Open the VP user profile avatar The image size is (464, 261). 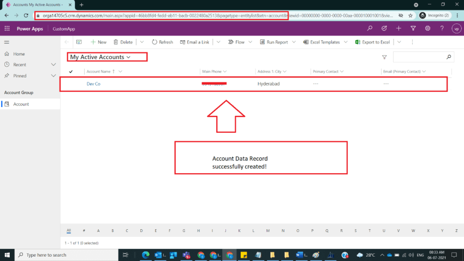tap(456, 29)
